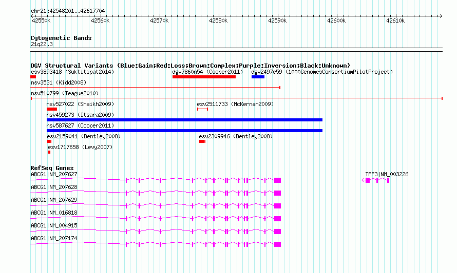457x273 pixels.
Task: Click the 42580k ruler tick label
Action: pyautogui.click(x=218, y=20)
